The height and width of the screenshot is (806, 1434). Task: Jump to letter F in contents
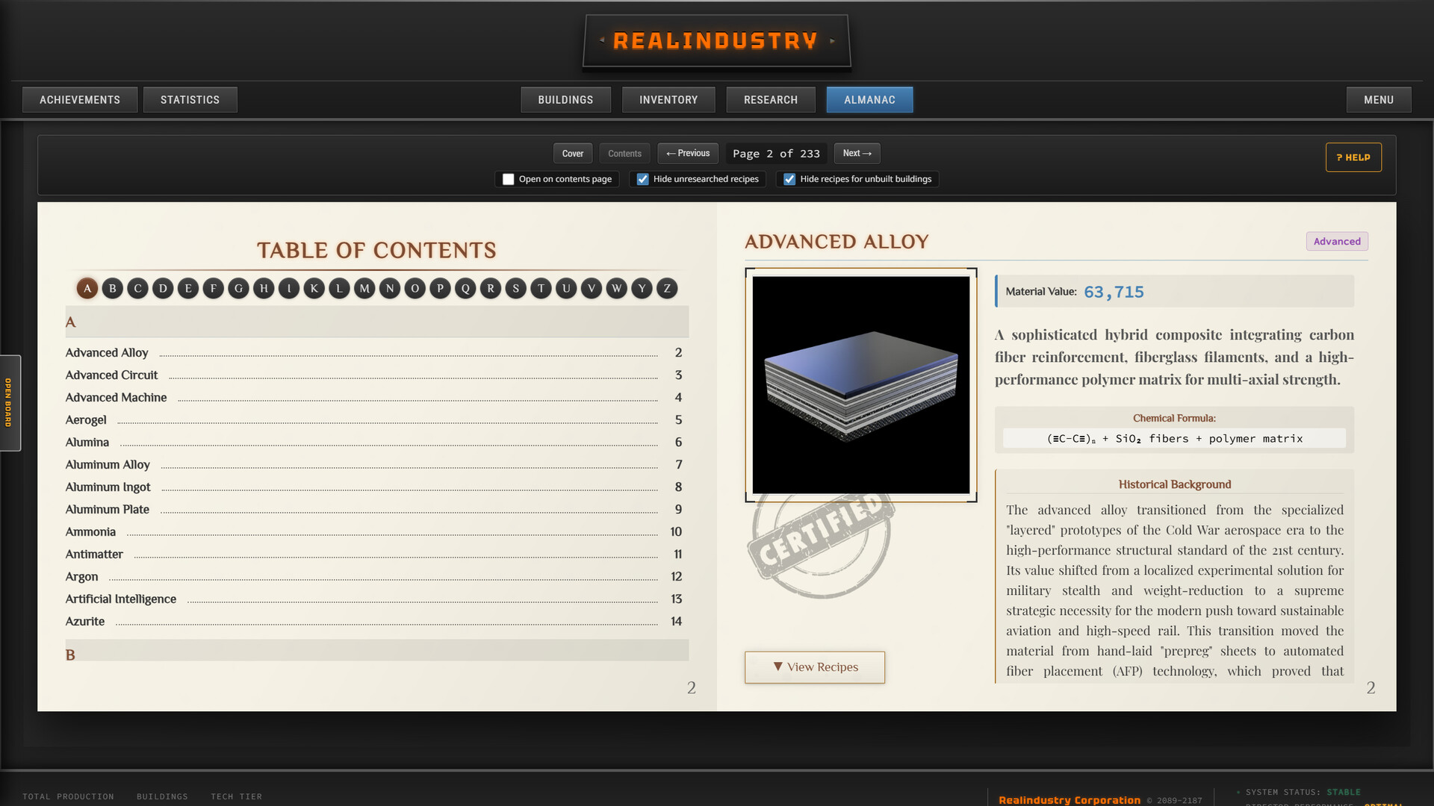(x=214, y=288)
